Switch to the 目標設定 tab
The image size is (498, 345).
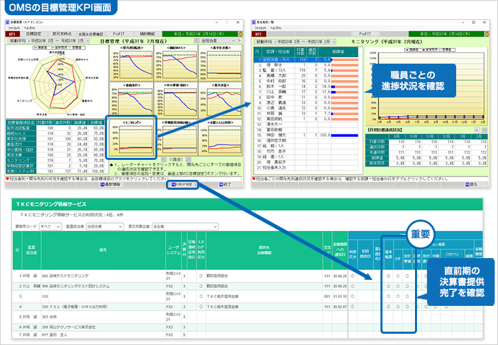pyautogui.click(x=33, y=34)
